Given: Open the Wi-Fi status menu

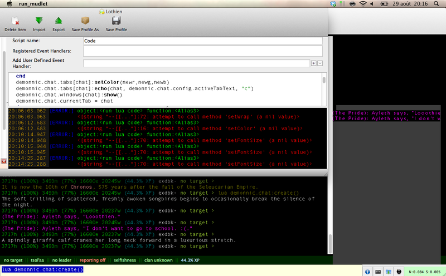Looking at the screenshot, I should [x=363, y=4].
